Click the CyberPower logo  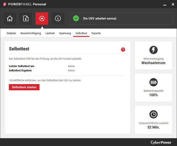(x=161, y=142)
